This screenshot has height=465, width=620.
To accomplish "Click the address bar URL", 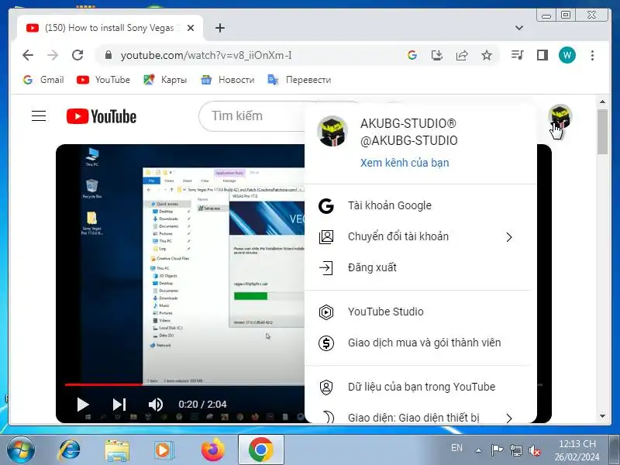I will [x=206, y=55].
